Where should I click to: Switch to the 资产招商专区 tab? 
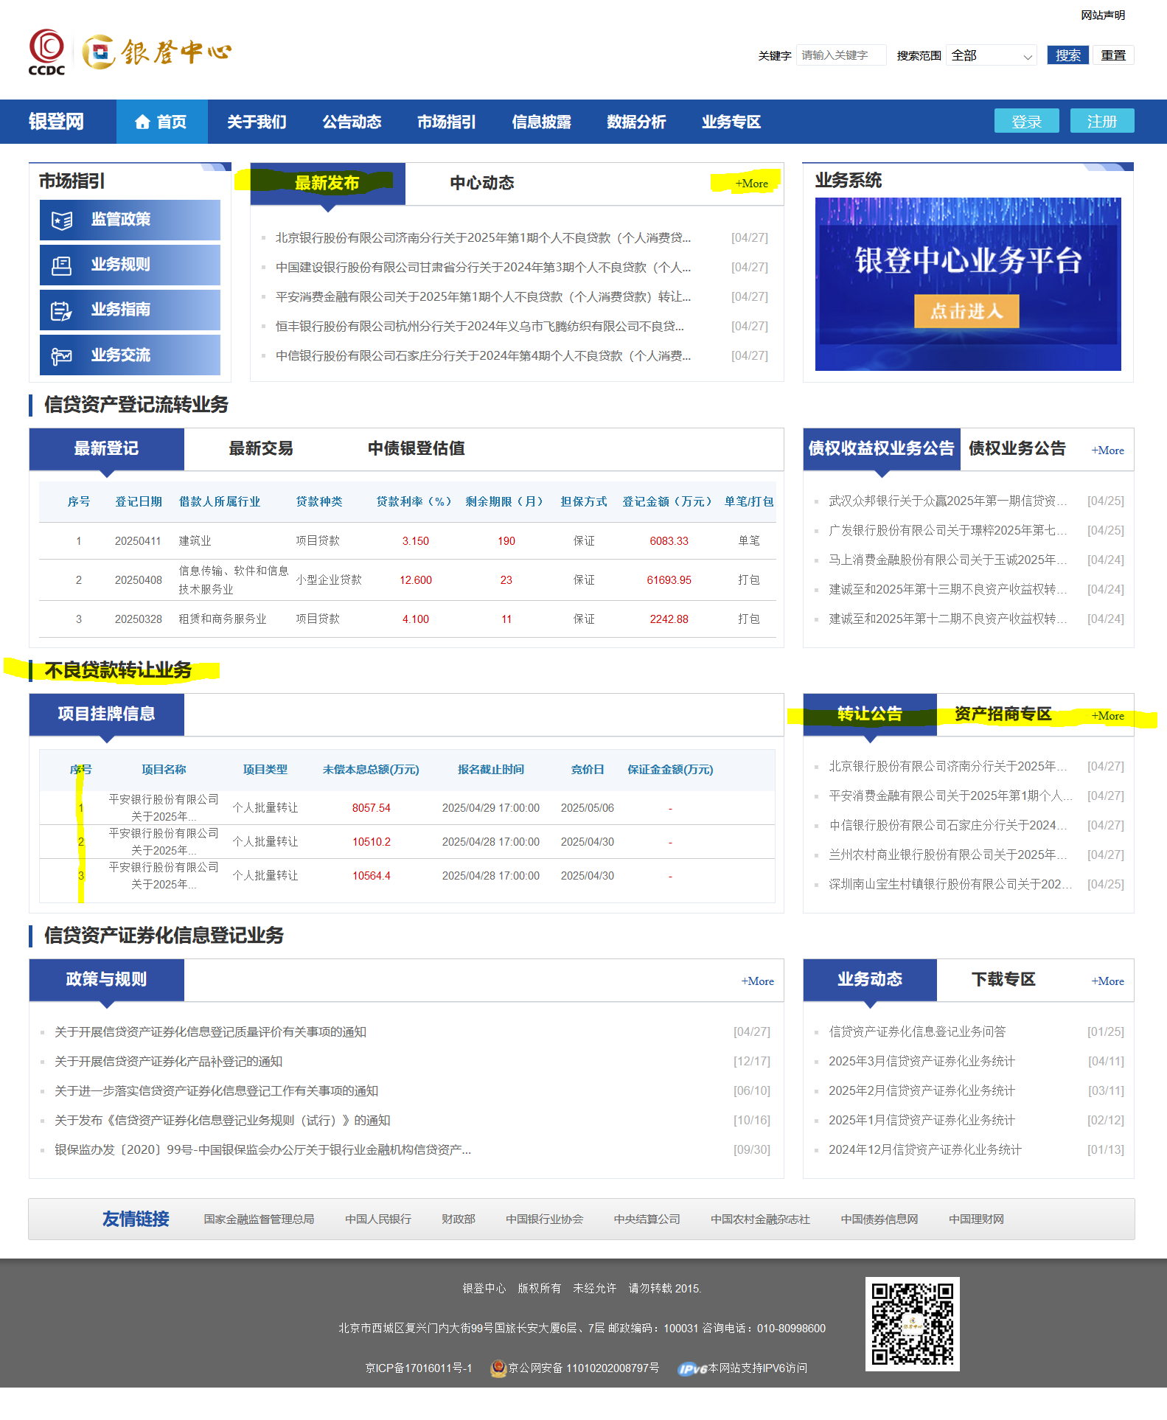pyautogui.click(x=1003, y=714)
